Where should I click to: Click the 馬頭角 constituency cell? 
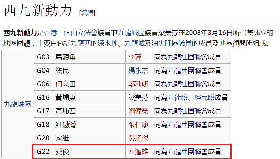click(89, 57)
